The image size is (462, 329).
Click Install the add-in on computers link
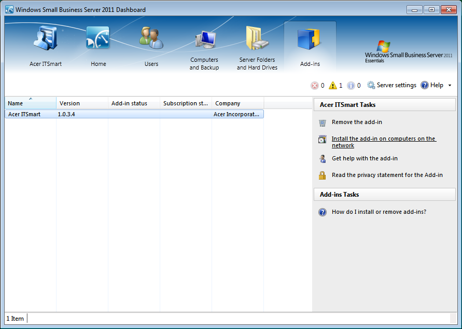(384, 142)
